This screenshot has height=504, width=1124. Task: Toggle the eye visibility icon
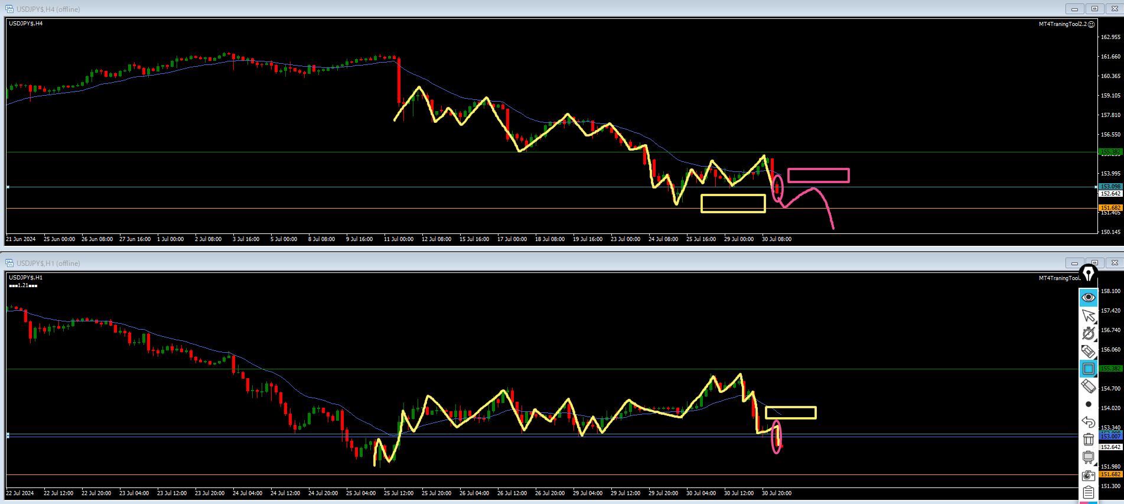click(1088, 297)
